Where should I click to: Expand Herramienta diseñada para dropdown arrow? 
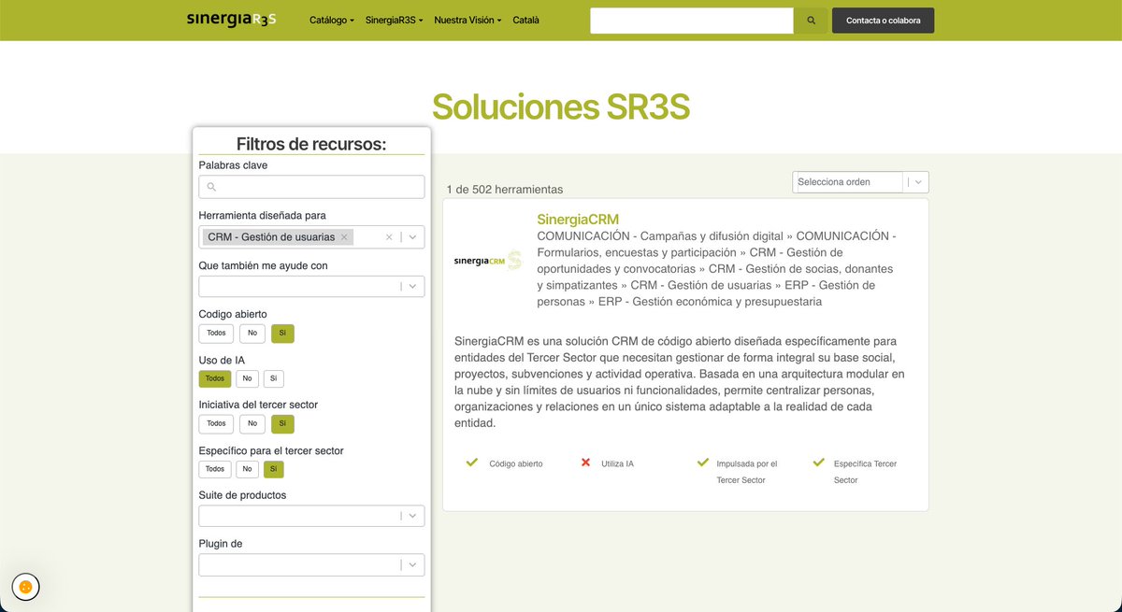click(x=412, y=237)
